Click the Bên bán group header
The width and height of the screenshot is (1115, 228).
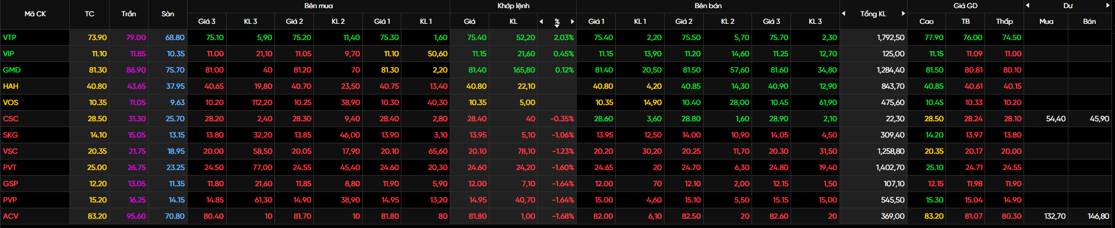coord(708,6)
